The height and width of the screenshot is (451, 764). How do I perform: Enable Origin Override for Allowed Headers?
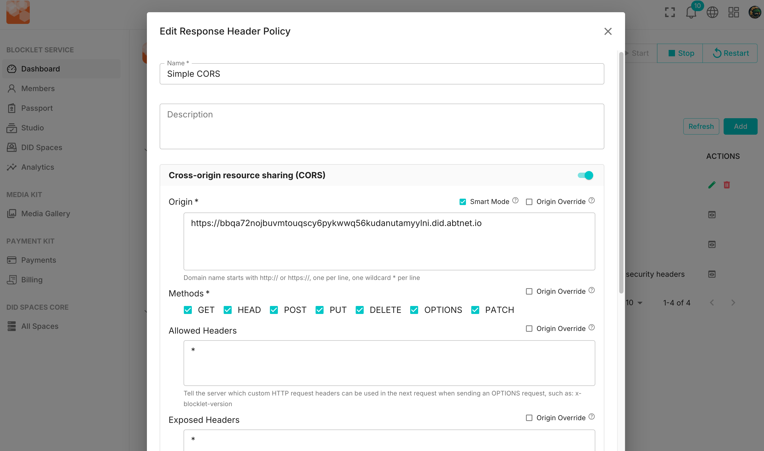529,329
